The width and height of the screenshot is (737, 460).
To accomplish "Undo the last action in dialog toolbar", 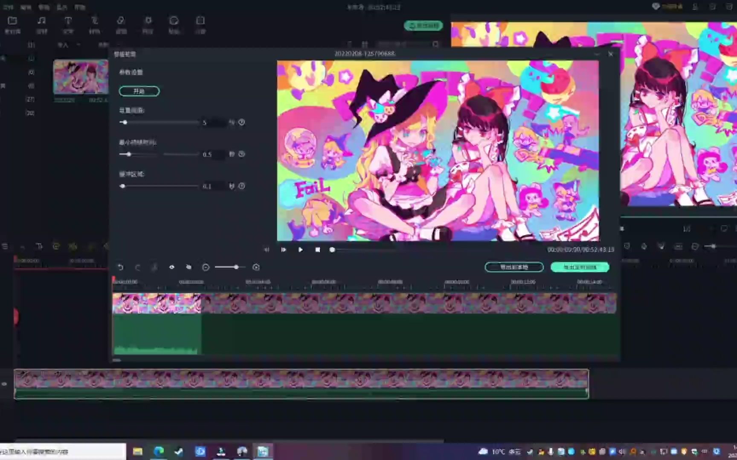I will point(121,267).
